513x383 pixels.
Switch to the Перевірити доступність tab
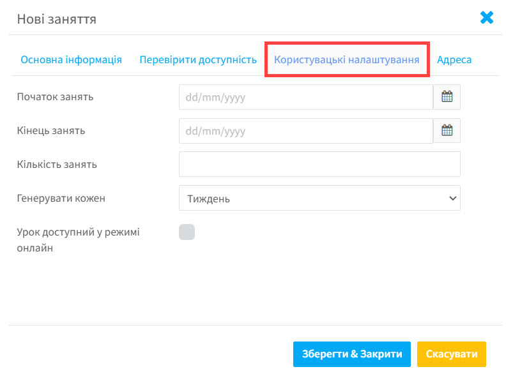point(198,60)
